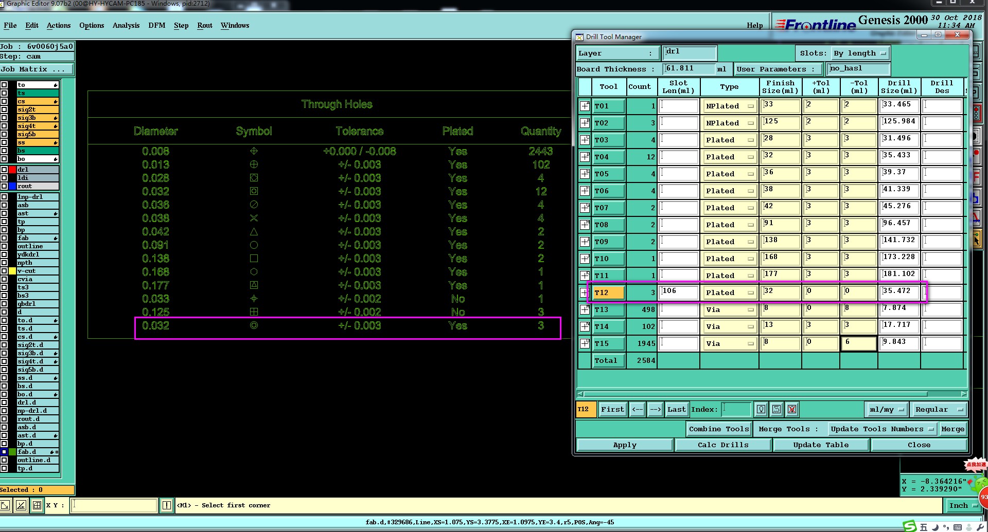Toggle the checkbox for layer 'to'
The height and width of the screenshot is (532, 988).
click(4, 85)
